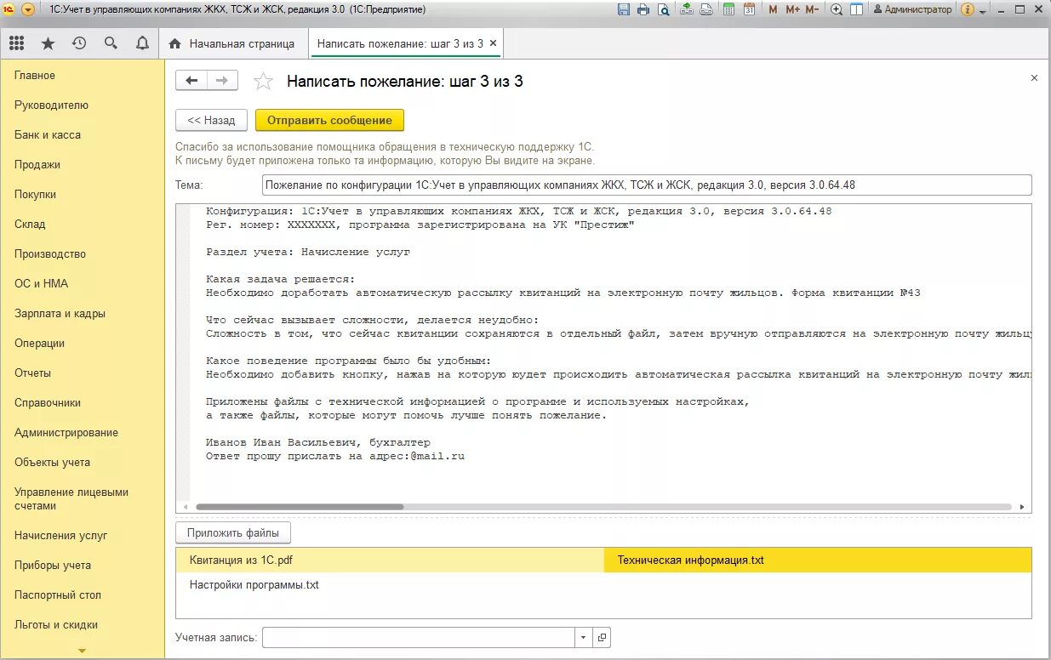The image size is (1051, 660).
Task: Open the favorites star icon in toolbar
Action: point(48,43)
